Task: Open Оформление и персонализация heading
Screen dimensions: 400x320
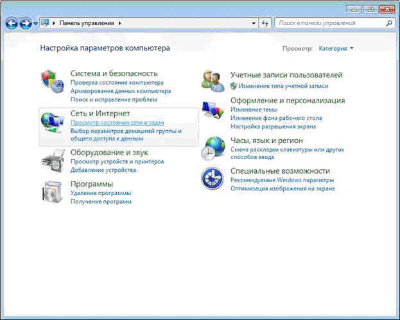Action: click(x=288, y=101)
